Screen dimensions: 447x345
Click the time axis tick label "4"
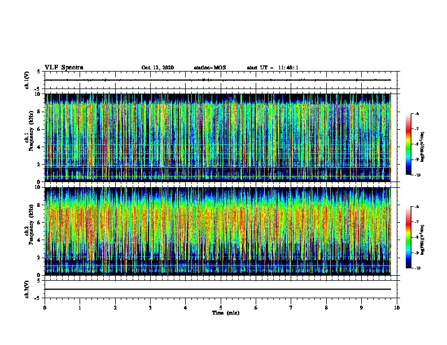186,307
